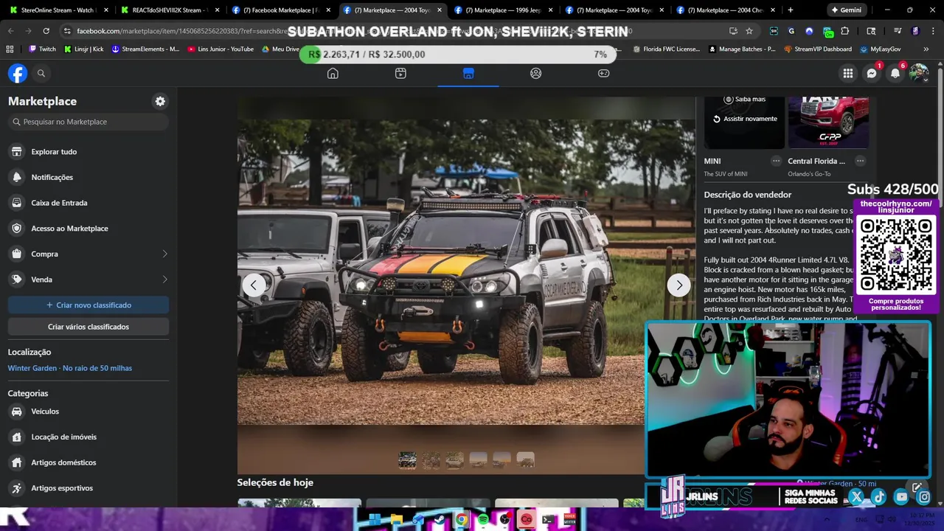The image size is (944, 531).
Task: Click the Facebook search magnifier icon
Action: coord(41,73)
